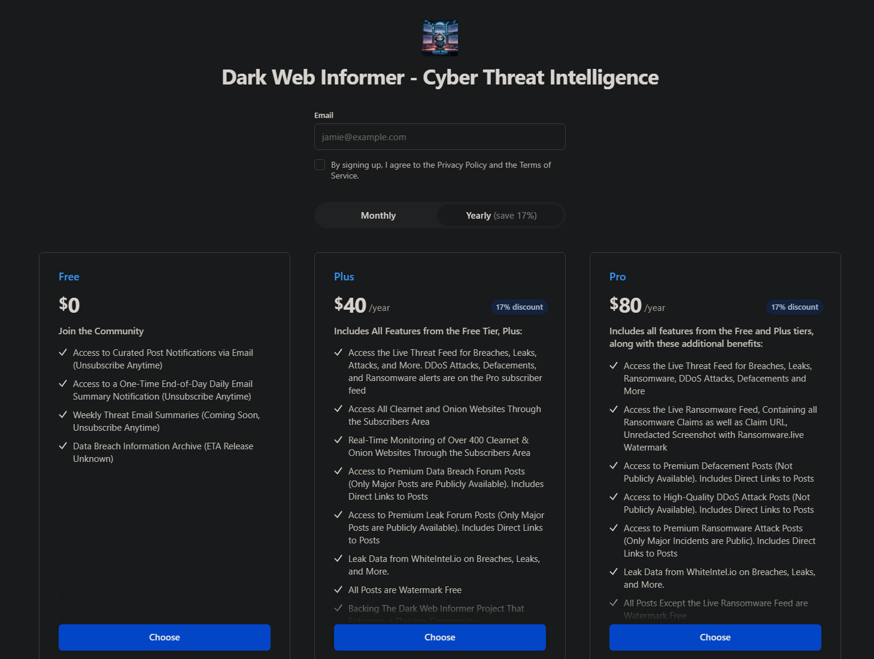Click the Free plan title
The width and height of the screenshot is (874, 659).
(69, 277)
